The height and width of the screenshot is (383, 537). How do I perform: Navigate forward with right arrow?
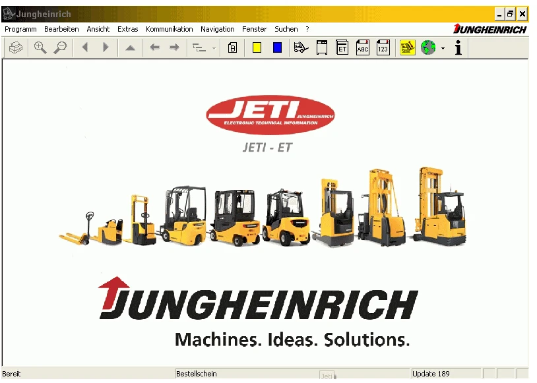[174, 47]
